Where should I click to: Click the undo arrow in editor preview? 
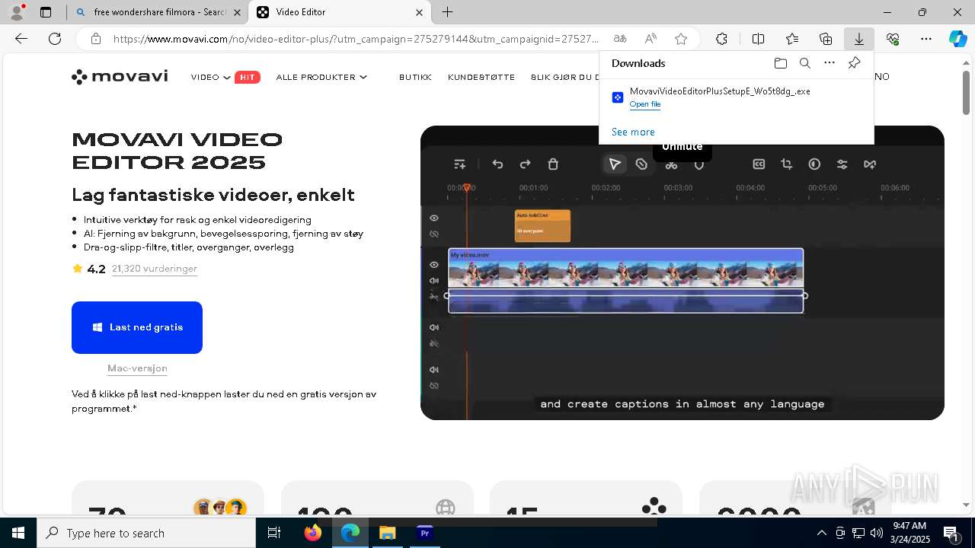[x=497, y=164]
